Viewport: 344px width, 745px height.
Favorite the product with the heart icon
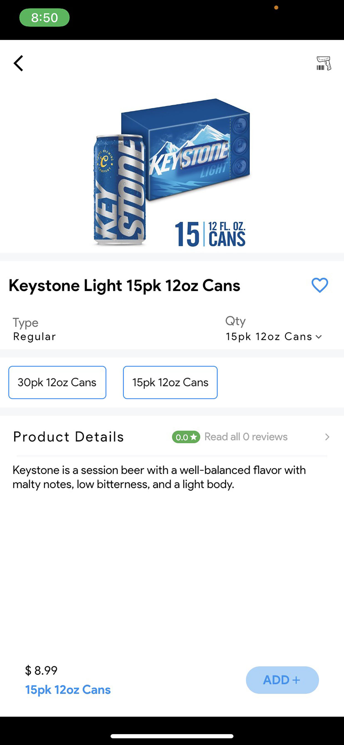(x=319, y=285)
